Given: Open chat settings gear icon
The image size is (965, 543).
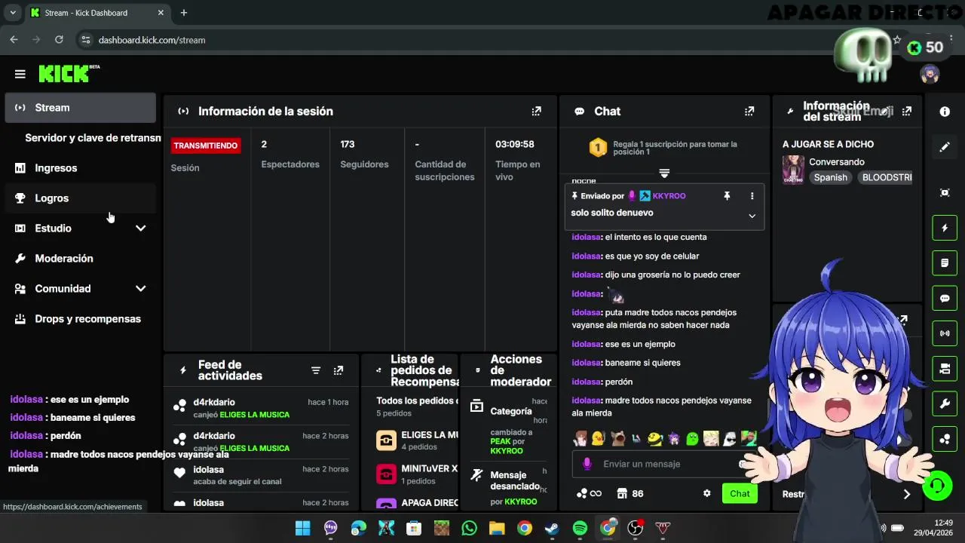Looking at the screenshot, I should tap(707, 493).
